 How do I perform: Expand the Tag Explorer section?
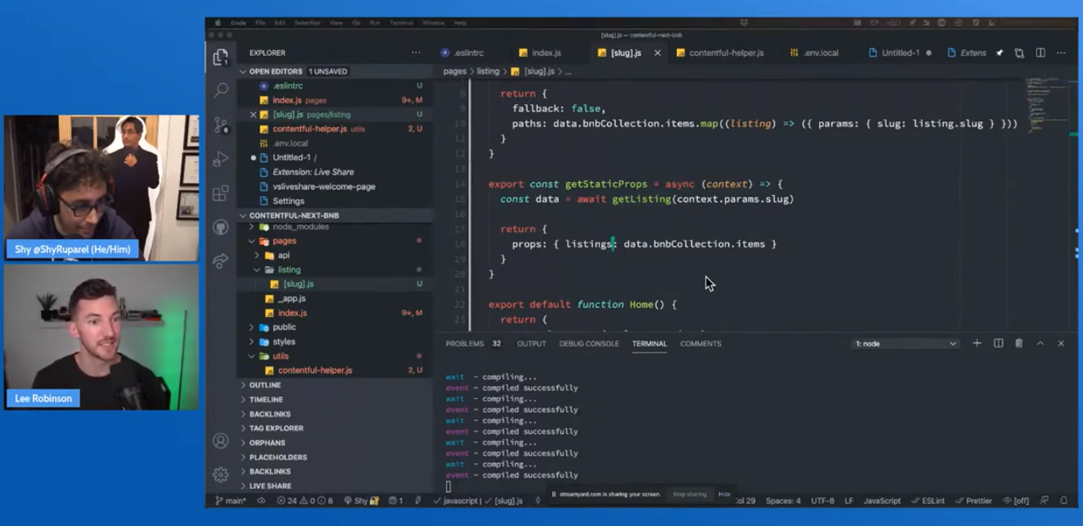335,428
